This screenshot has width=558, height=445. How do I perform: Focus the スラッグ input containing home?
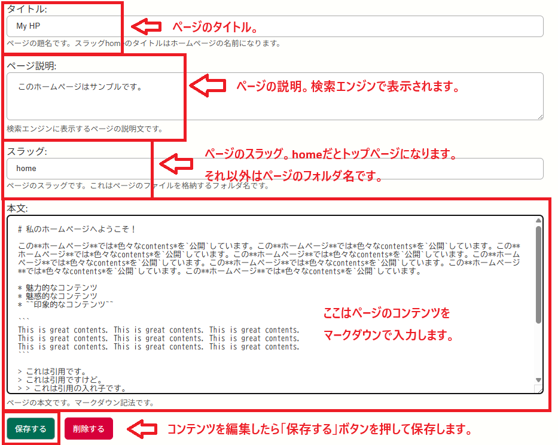pyautogui.click(x=275, y=169)
